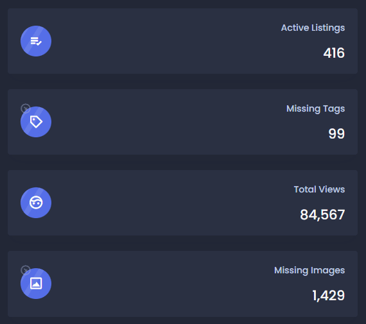366x324 pixels.
Task: Dismiss the small x badge on Missing Tags
Action: point(26,108)
